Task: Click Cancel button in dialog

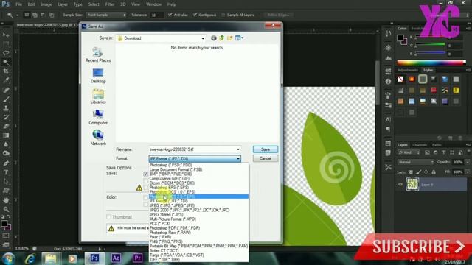Action: tap(265, 158)
